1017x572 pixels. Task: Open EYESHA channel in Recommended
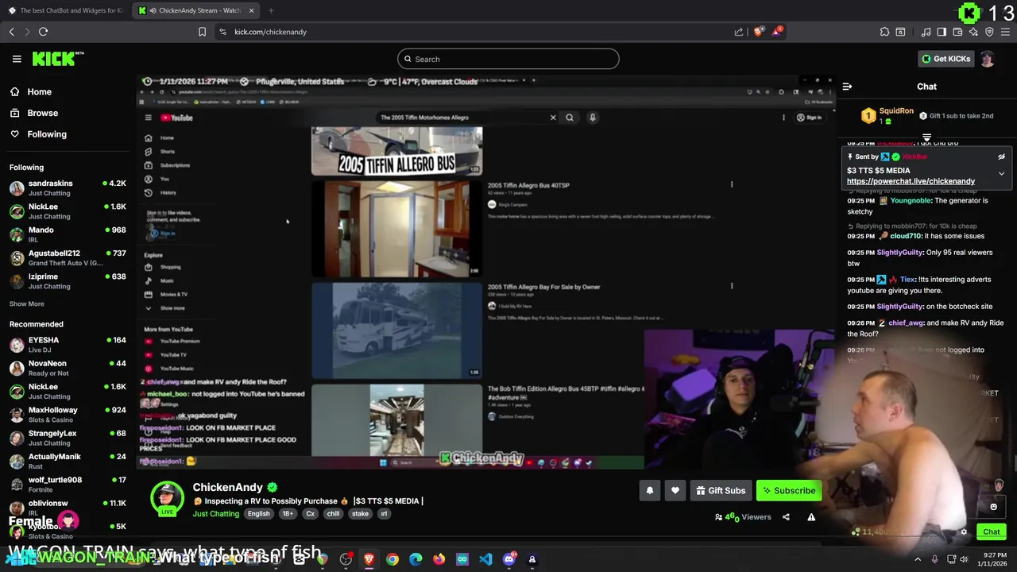pyautogui.click(x=68, y=345)
